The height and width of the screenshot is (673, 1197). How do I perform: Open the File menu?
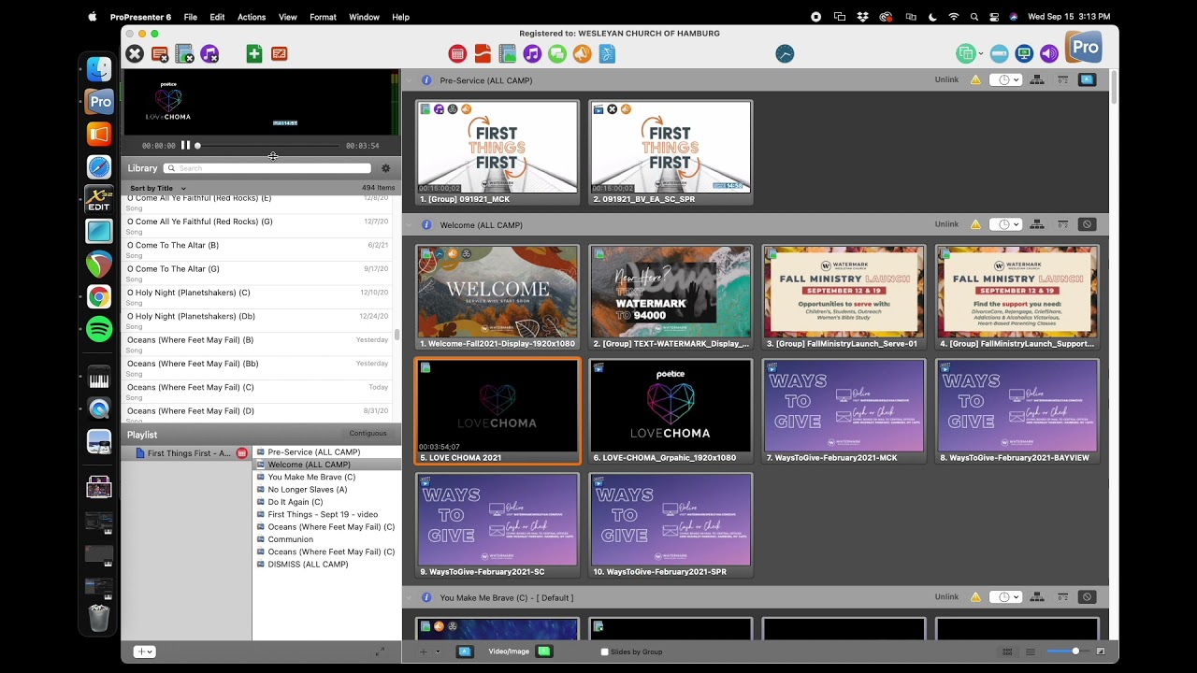click(x=191, y=17)
